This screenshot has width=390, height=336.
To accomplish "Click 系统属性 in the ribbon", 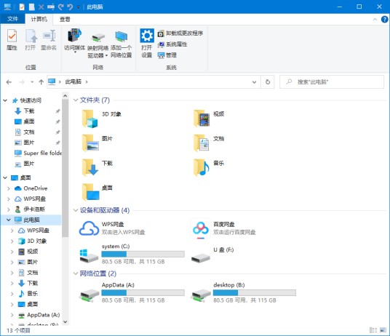I will point(172,44).
